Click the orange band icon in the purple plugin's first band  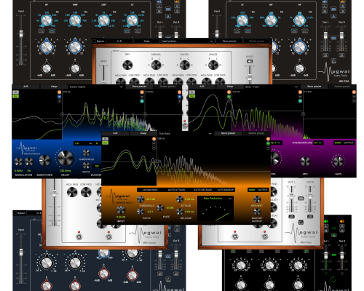pyautogui.click(x=229, y=92)
